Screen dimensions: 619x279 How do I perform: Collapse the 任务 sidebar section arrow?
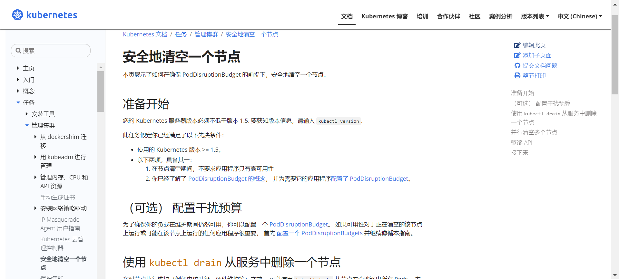click(18, 102)
